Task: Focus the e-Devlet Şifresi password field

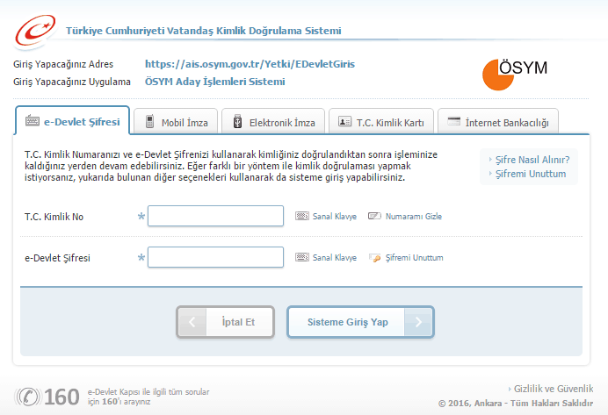Action: pyautogui.click(x=215, y=258)
